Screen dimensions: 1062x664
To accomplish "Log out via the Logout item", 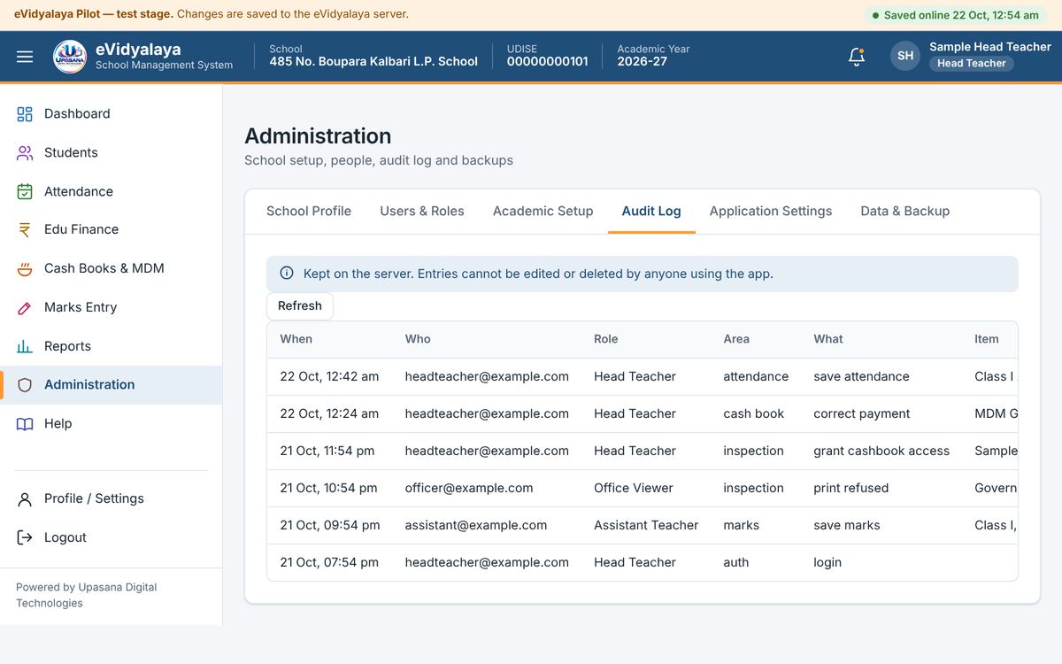I will point(111,537).
